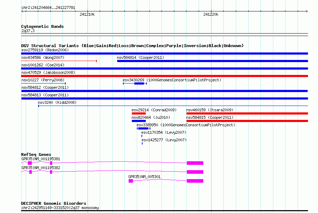
Task: Click the tiny blue mark under esv1170354
Action: click(x=142, y=136)
